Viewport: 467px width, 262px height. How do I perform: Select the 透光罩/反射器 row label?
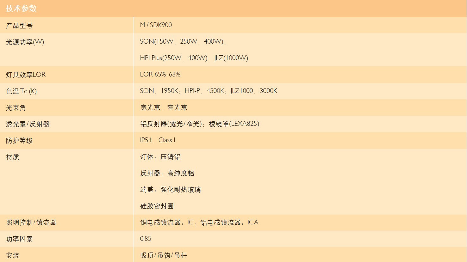(x=28, y=124)
